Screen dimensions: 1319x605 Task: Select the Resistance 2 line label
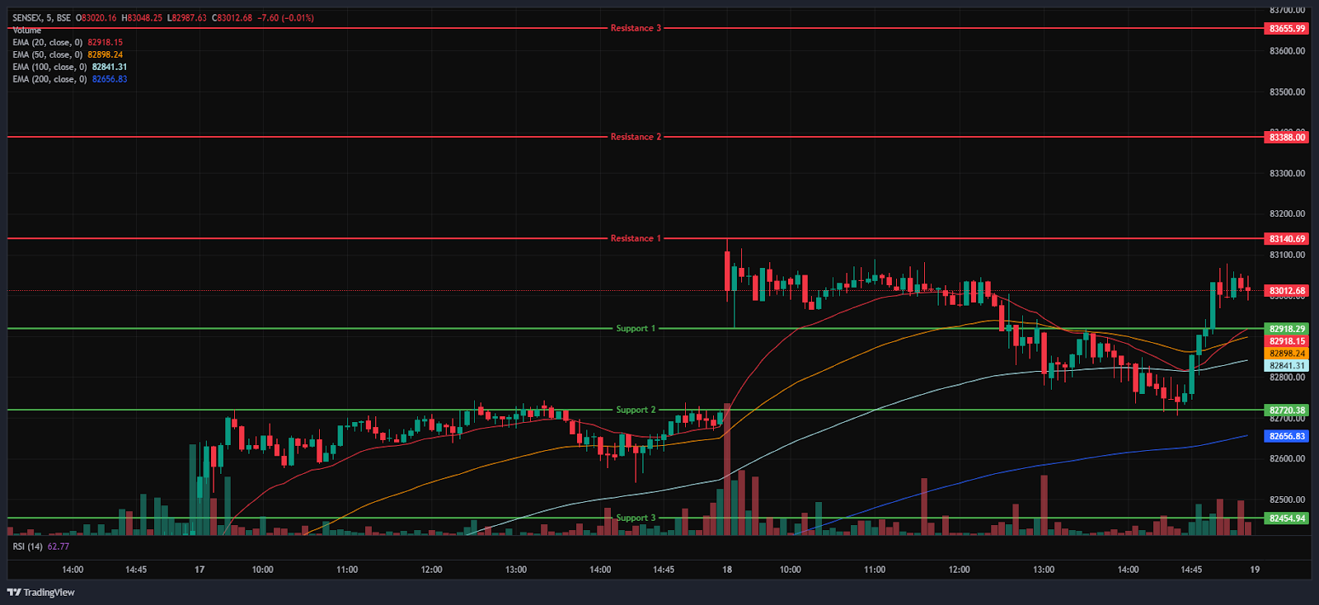[636, 137]
